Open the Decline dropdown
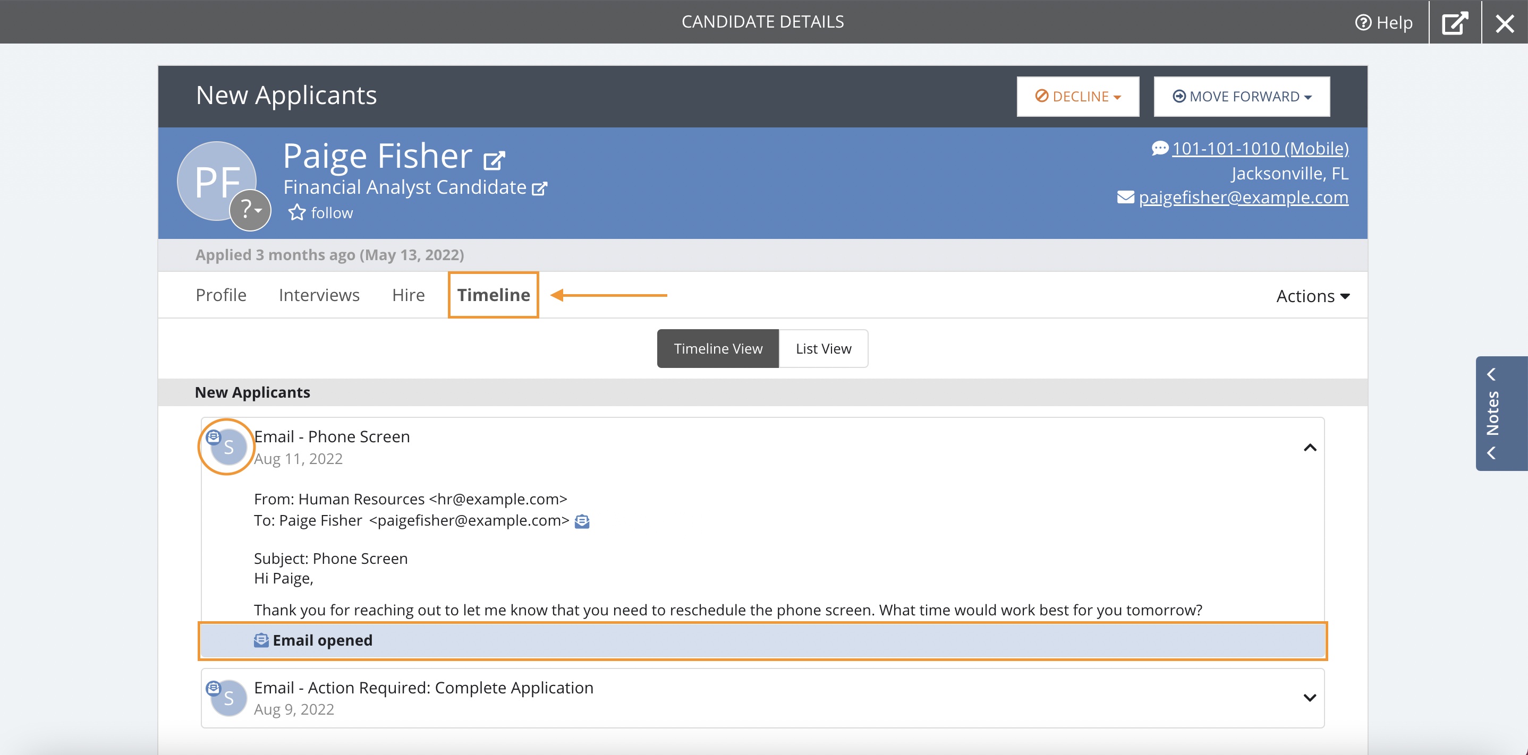The width and height of the screenshot is (1528, 755). coord(1078,96)
